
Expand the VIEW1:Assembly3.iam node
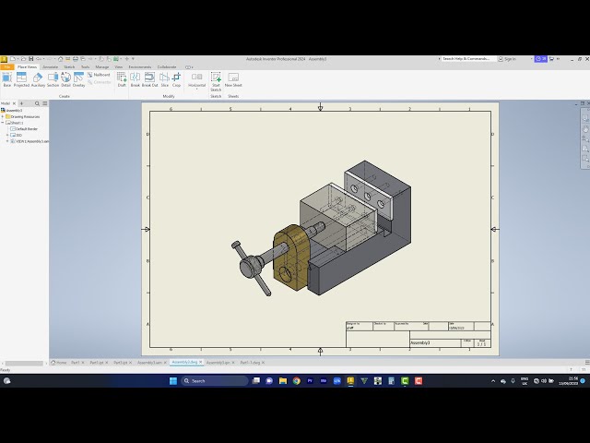pyautogui.click(x=7, y=141)
